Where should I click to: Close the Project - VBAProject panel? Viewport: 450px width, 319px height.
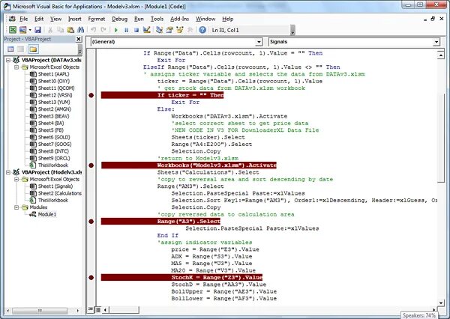(79, 39)
